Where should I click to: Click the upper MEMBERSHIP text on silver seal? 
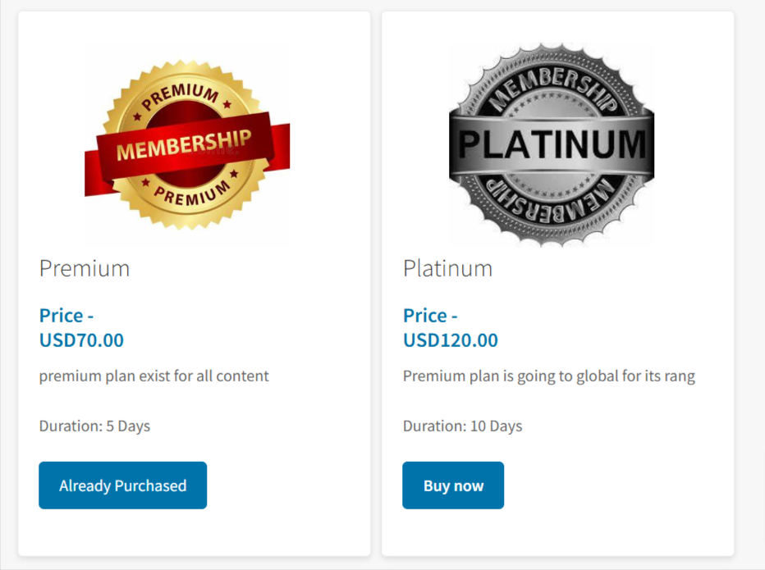(x=551, y=84)
